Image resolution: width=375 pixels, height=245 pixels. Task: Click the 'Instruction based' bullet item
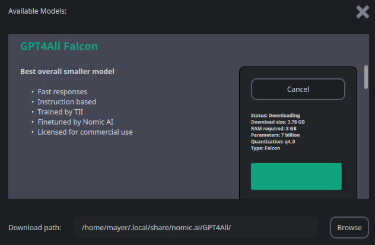click(66, 102)
